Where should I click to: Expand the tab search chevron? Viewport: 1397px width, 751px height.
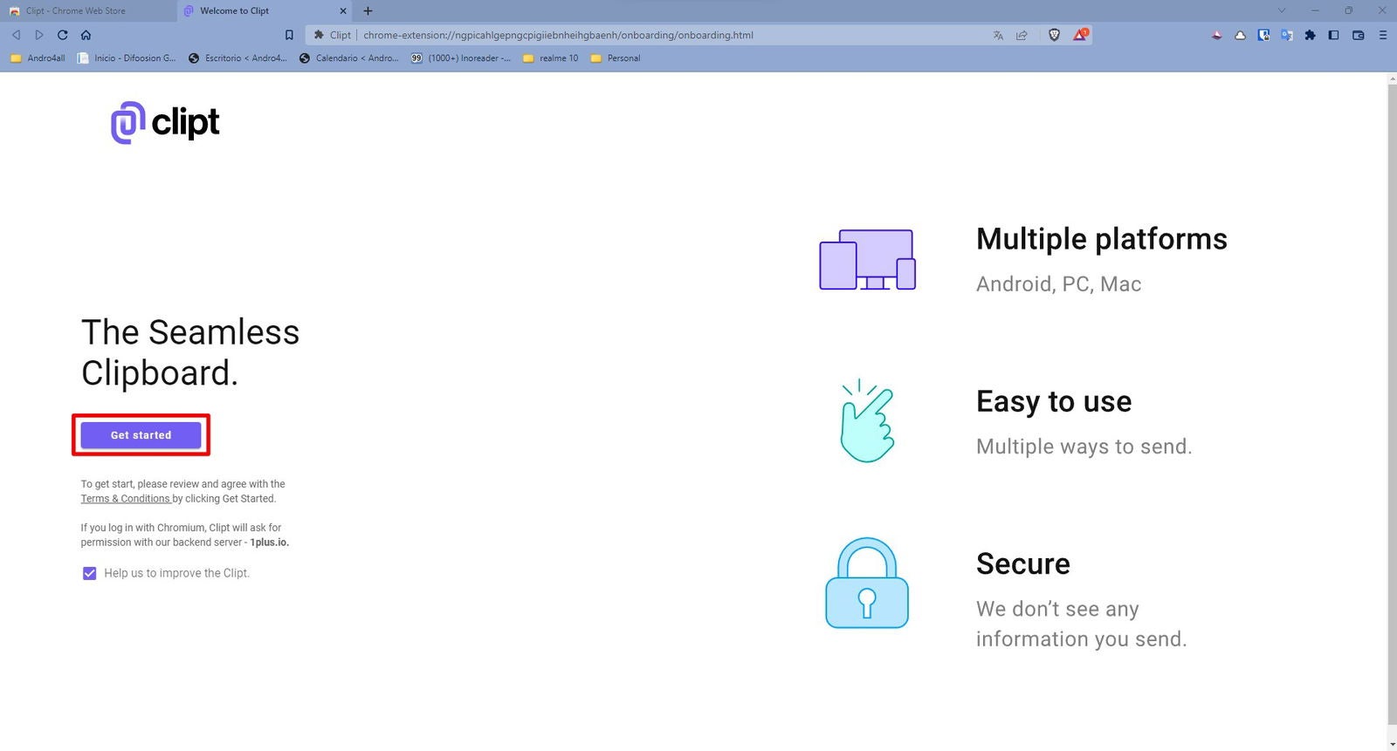(x=1281, y=10)
